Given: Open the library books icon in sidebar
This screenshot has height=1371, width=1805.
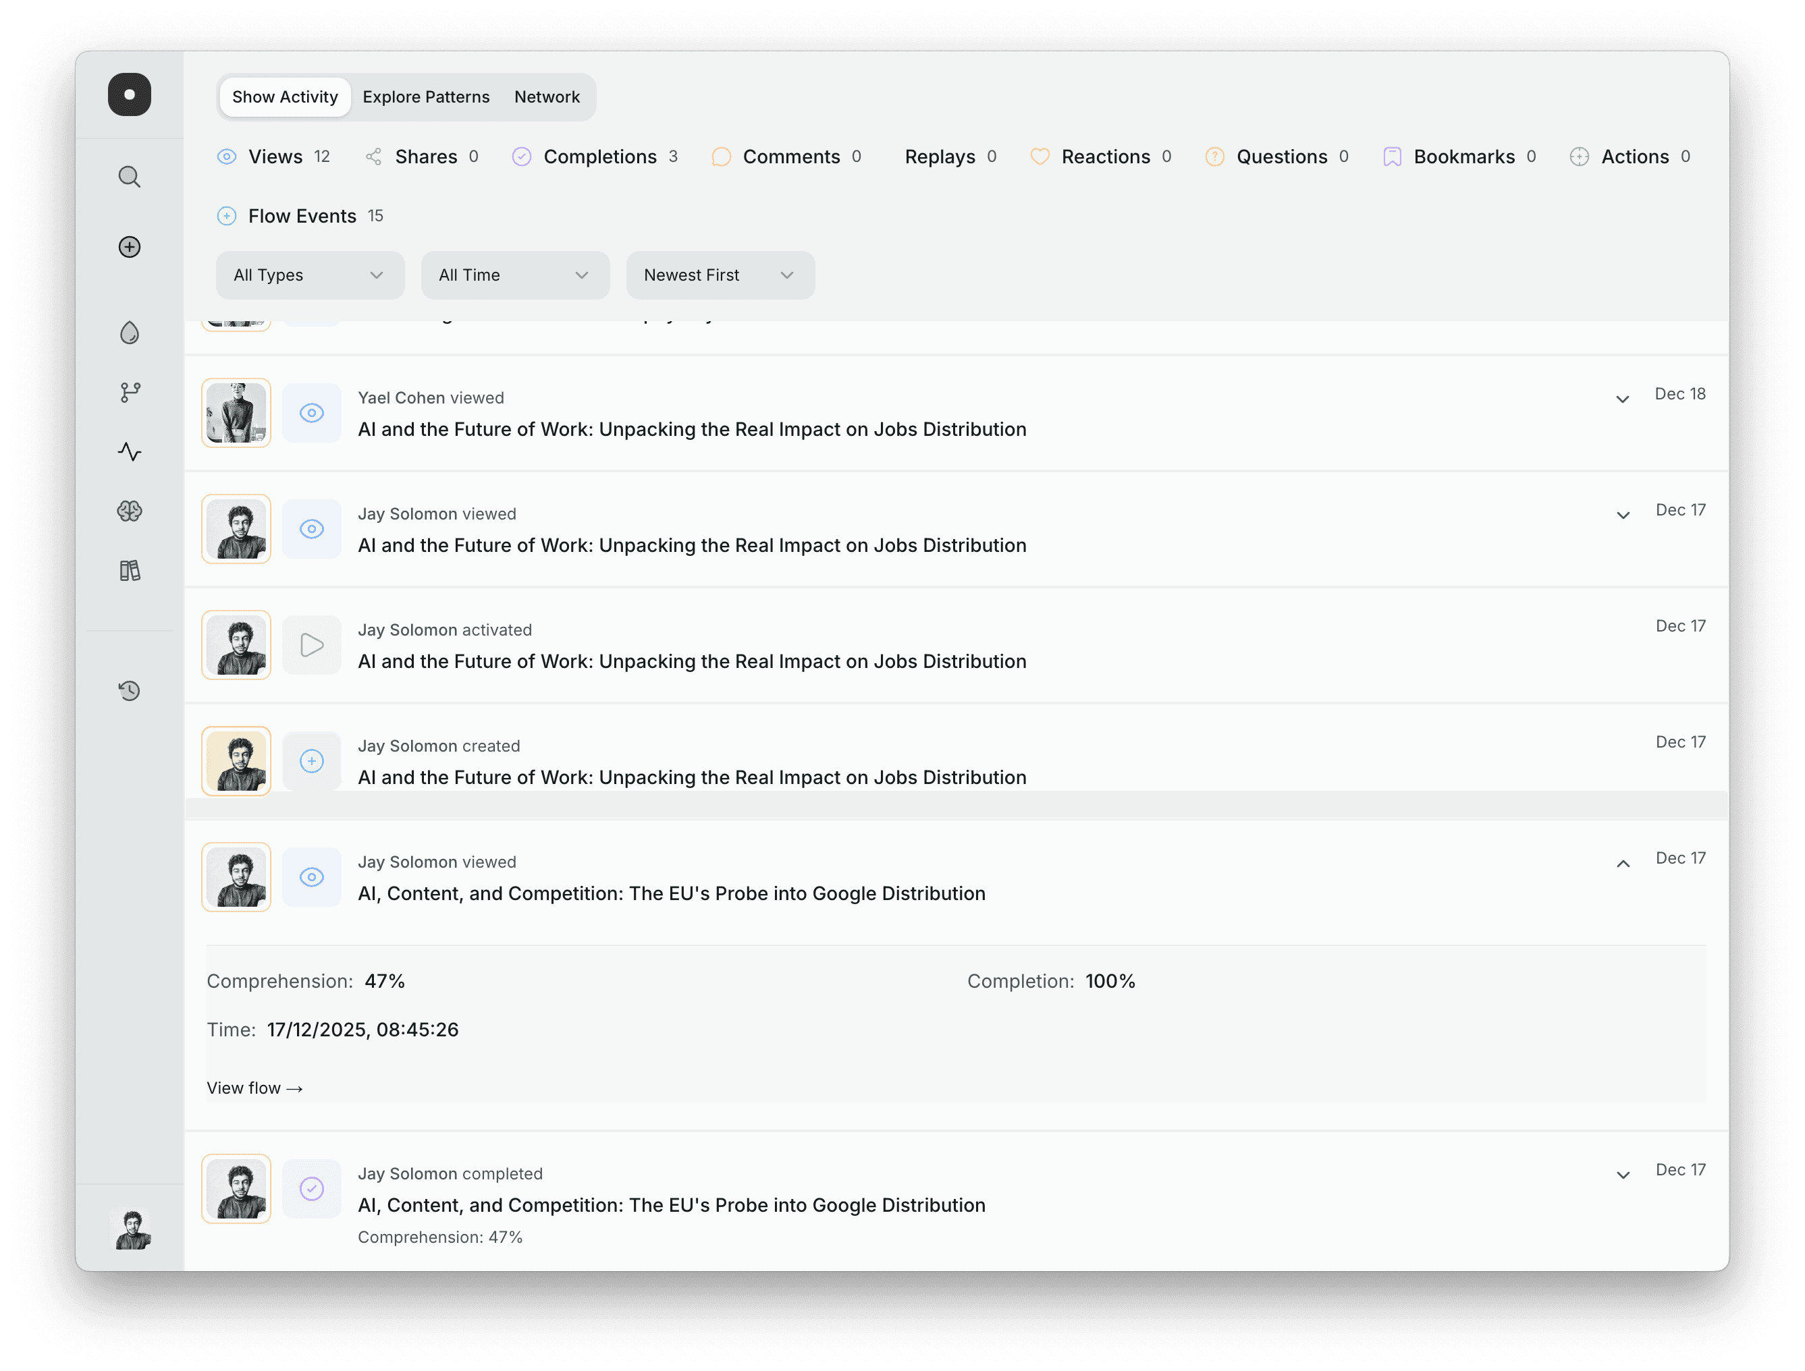Looking at the screenshot, I should tap(129, 569).
